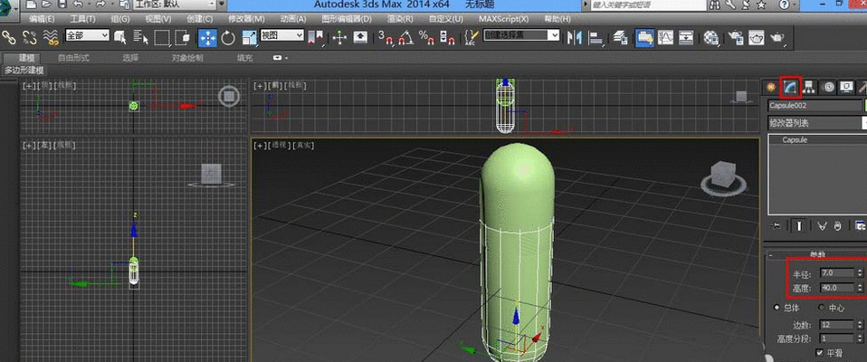The height and width of the screenshot is (362, 867).
Task: Click the Select by Name icon
Action: pos(141,38)
